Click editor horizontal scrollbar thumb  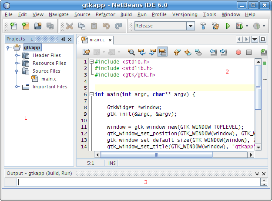pyautogui.click(x=156, y=154)
